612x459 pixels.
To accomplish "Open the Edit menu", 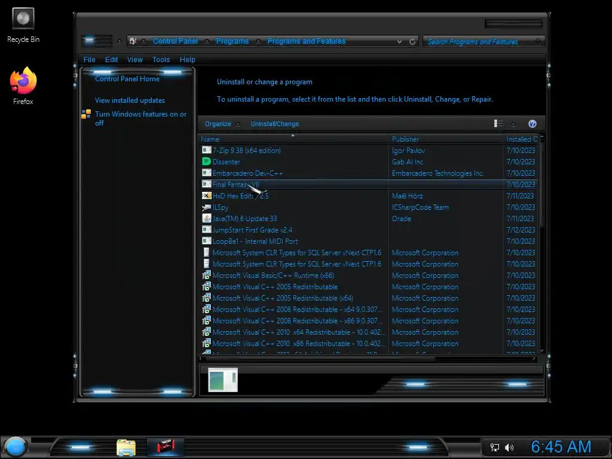I will point(111,59).
